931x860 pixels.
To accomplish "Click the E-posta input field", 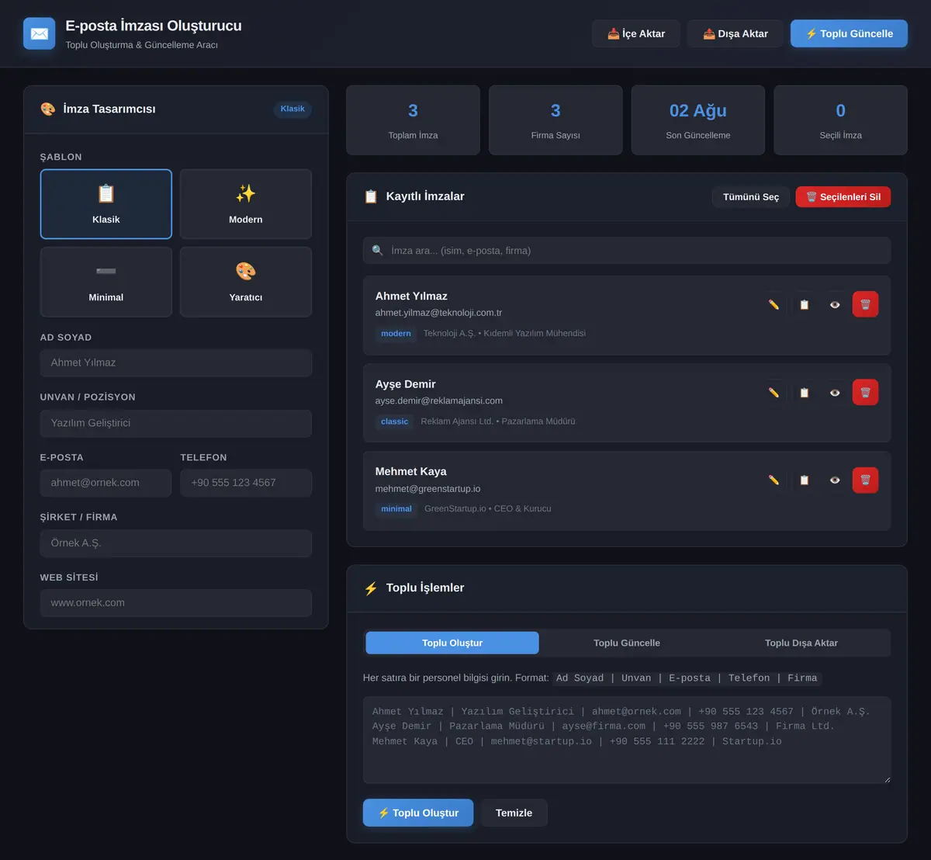I will 106,483.
